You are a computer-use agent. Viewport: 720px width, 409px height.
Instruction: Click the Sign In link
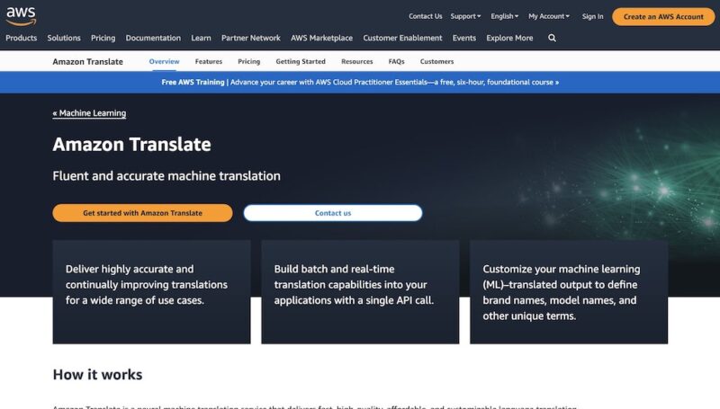click(592, 16)
